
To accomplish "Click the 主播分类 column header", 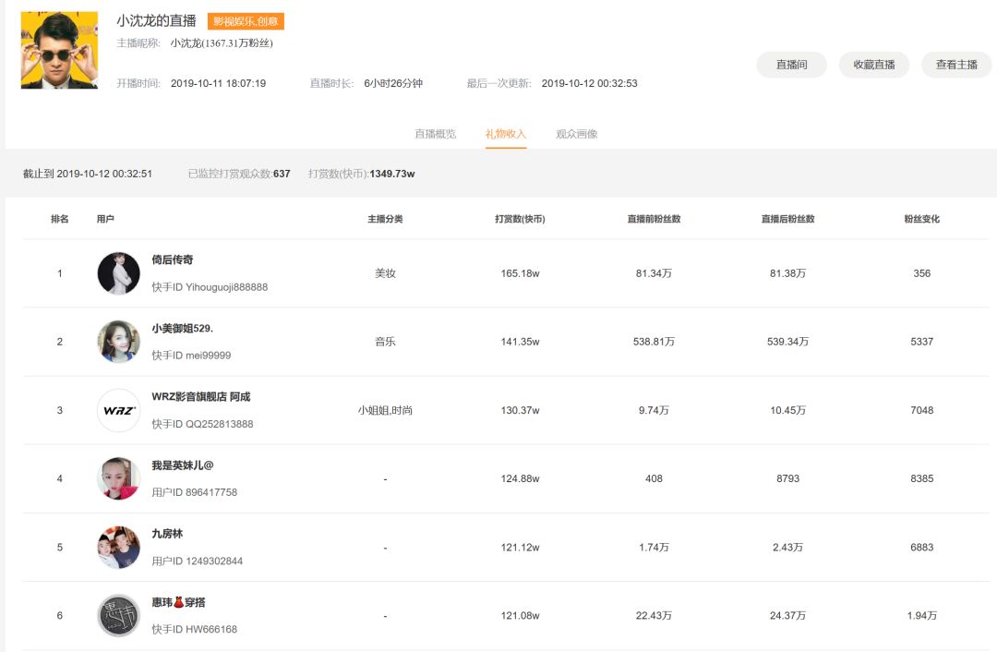I will 385,219.
